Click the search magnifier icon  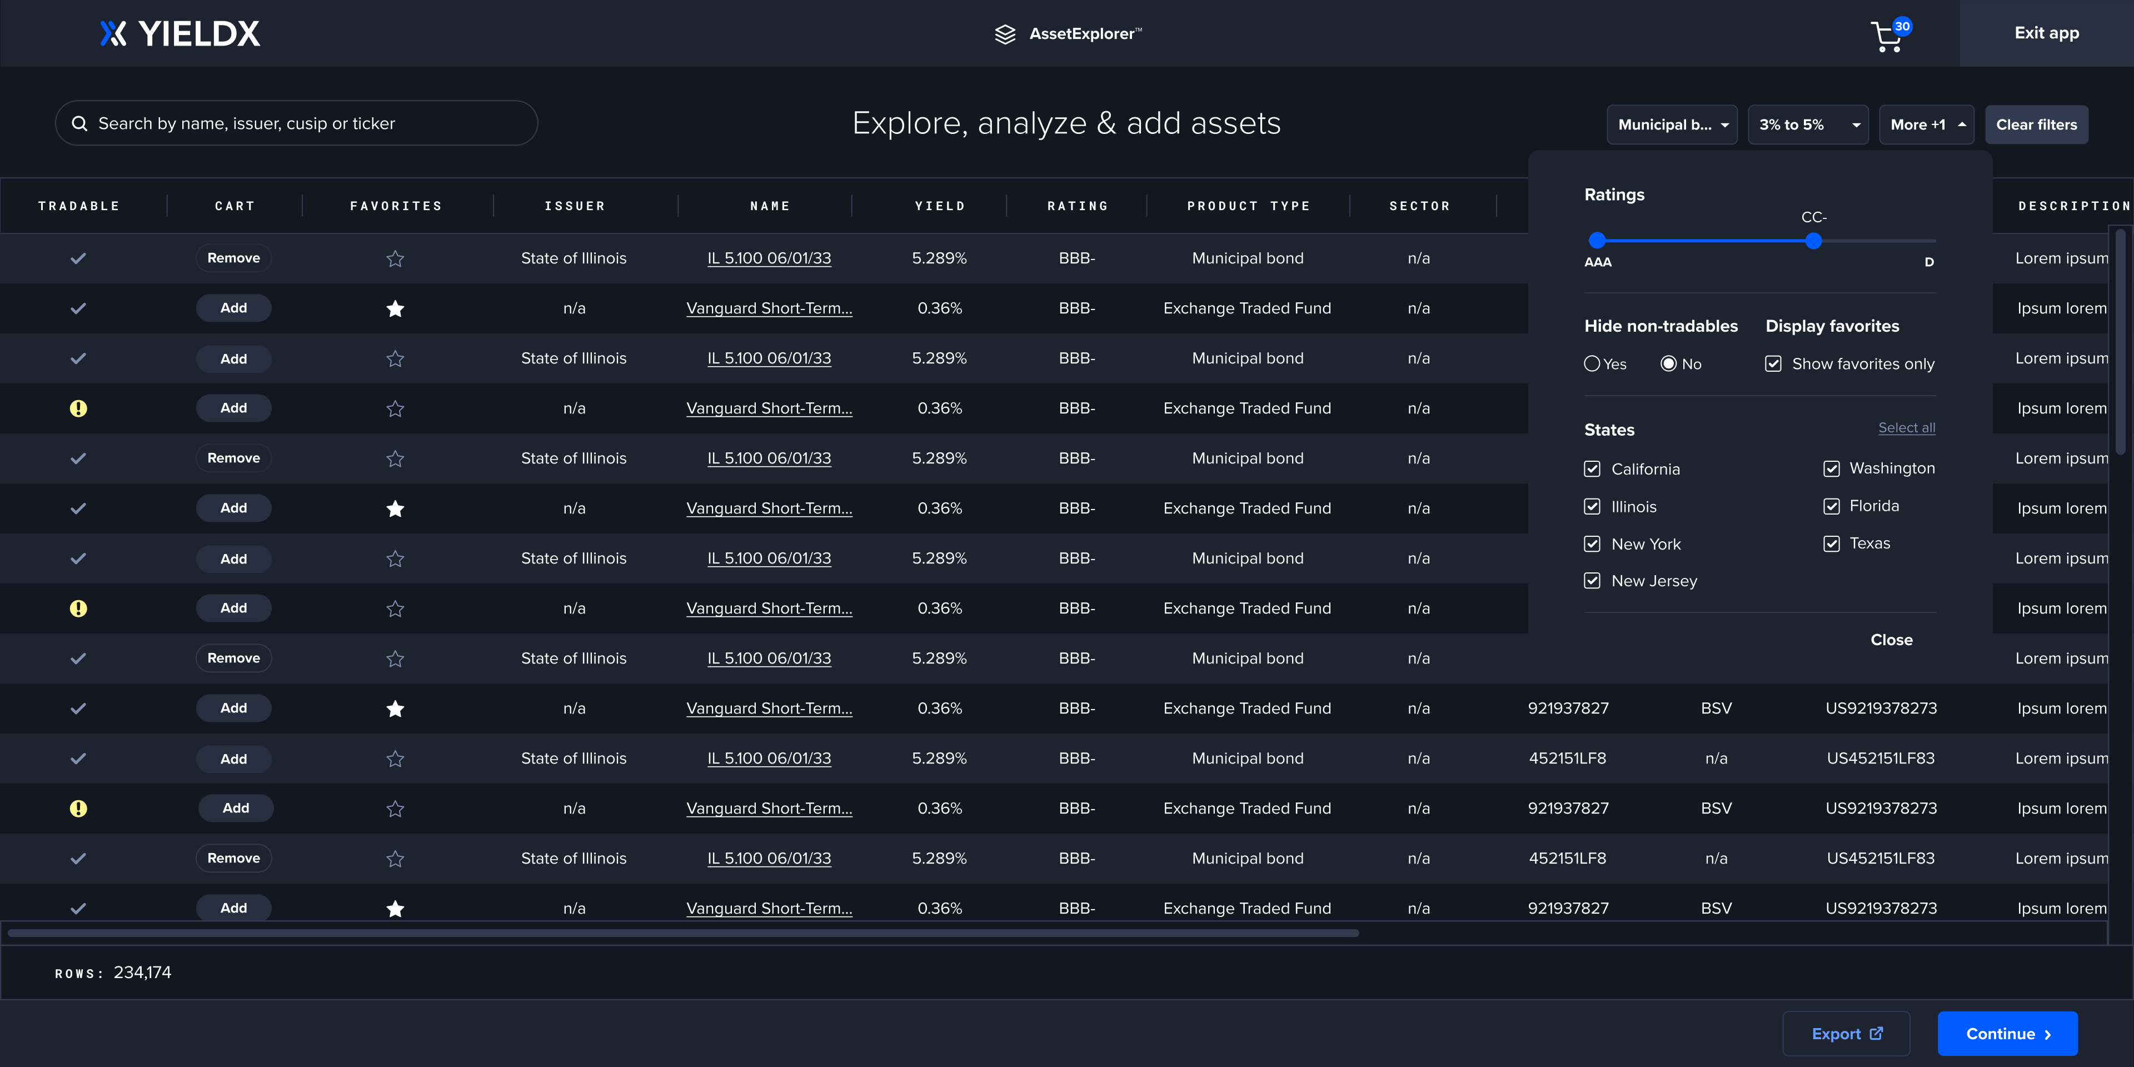coord(79,123)
